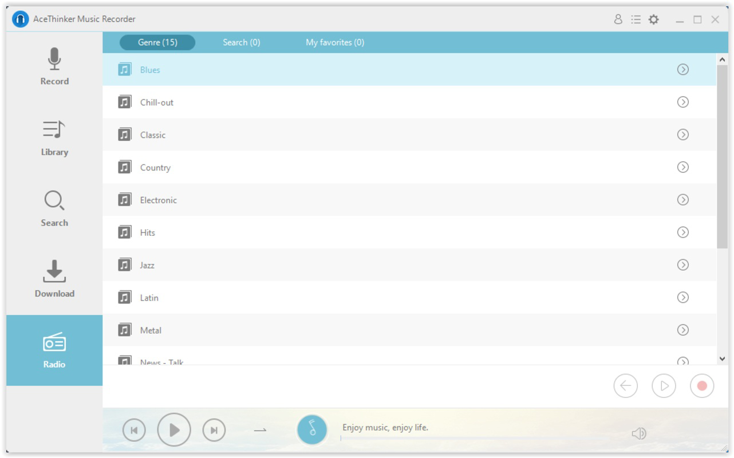Expand the Hits genre arrow
This screenshot has height=458, width=734.
pos(682,232)
